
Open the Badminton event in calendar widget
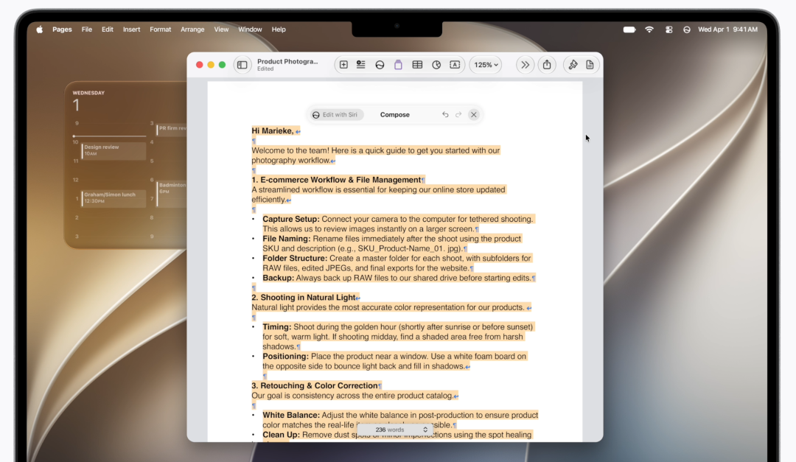click(172, 194)
